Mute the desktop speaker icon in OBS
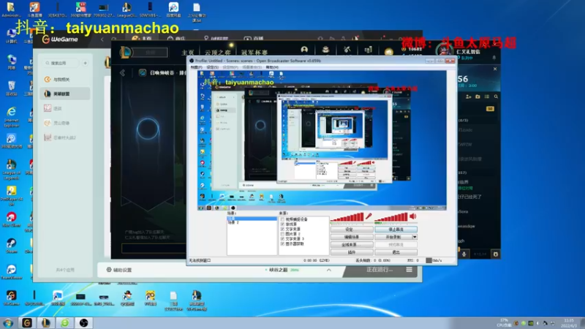This screenshot has height=329, width=585. coord(413,216)
